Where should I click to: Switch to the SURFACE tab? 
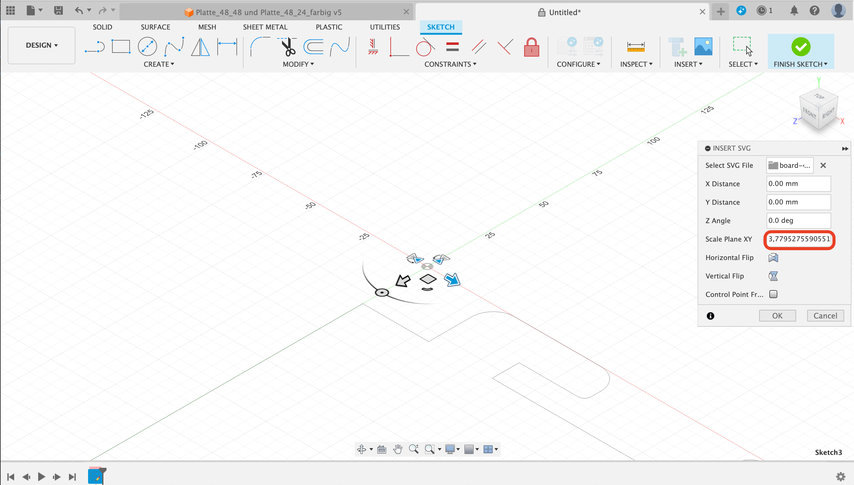155,27
